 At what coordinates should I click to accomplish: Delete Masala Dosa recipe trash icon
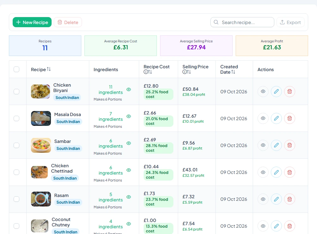pyautogui.click(x=289, y=118)
